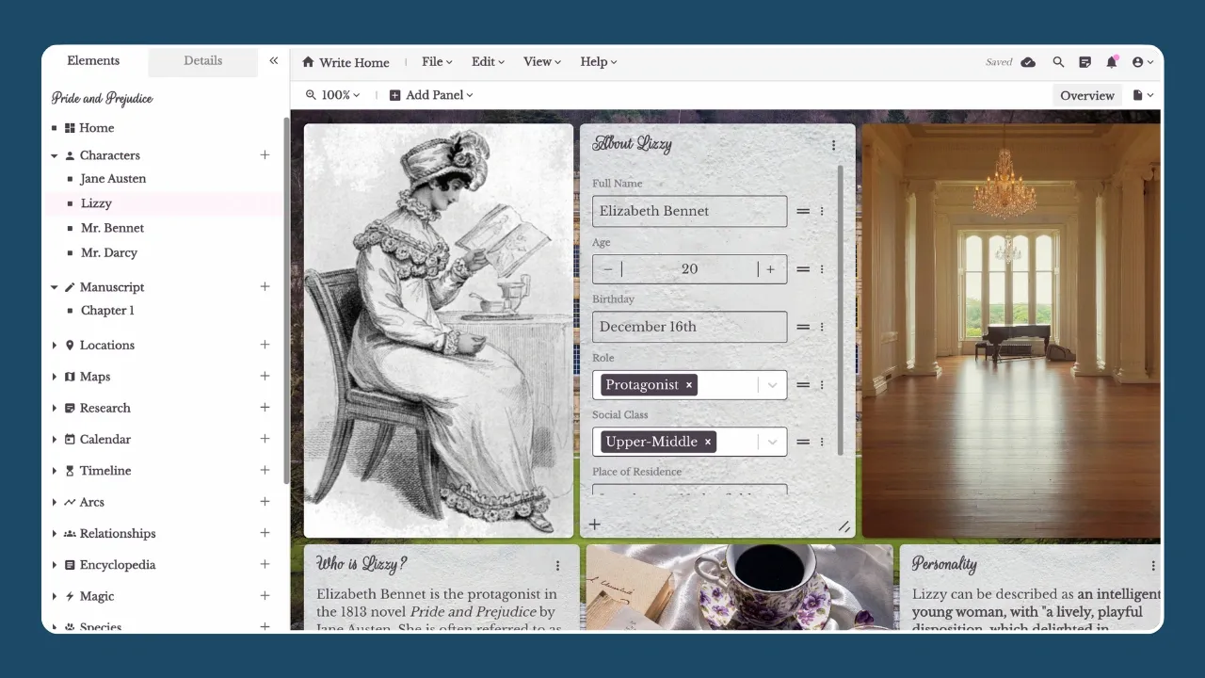Viewport: 1205px width, 678px height.
Task: Click the page icon next to Overview
Action: click(x=1139, y=95)
